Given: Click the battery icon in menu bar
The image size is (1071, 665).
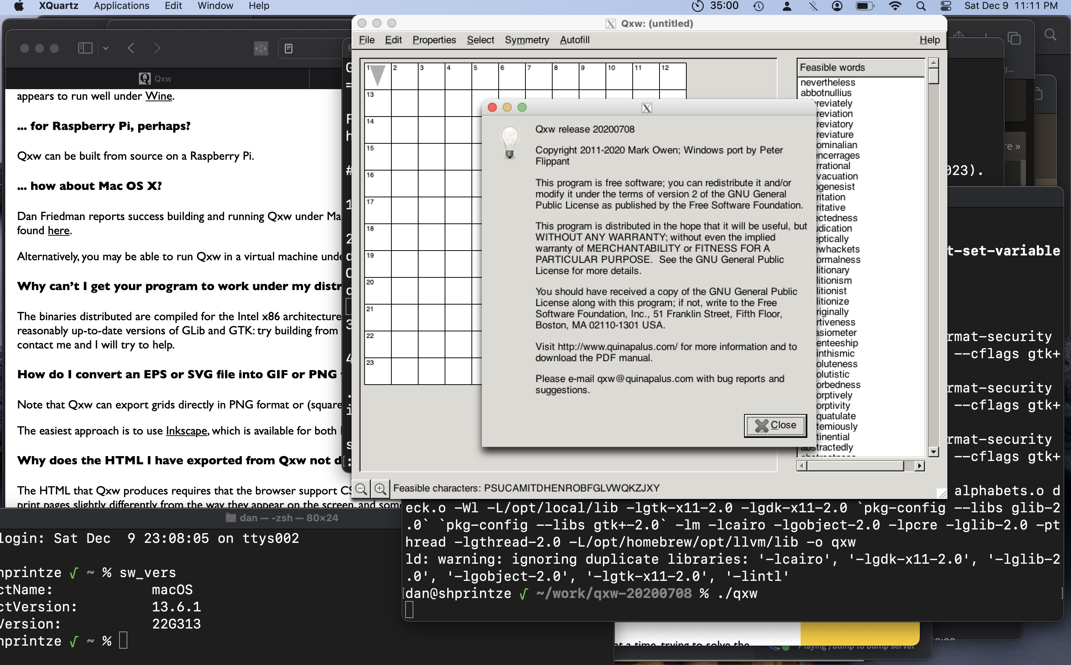Looking at the screenshot, I should point(865,6).
